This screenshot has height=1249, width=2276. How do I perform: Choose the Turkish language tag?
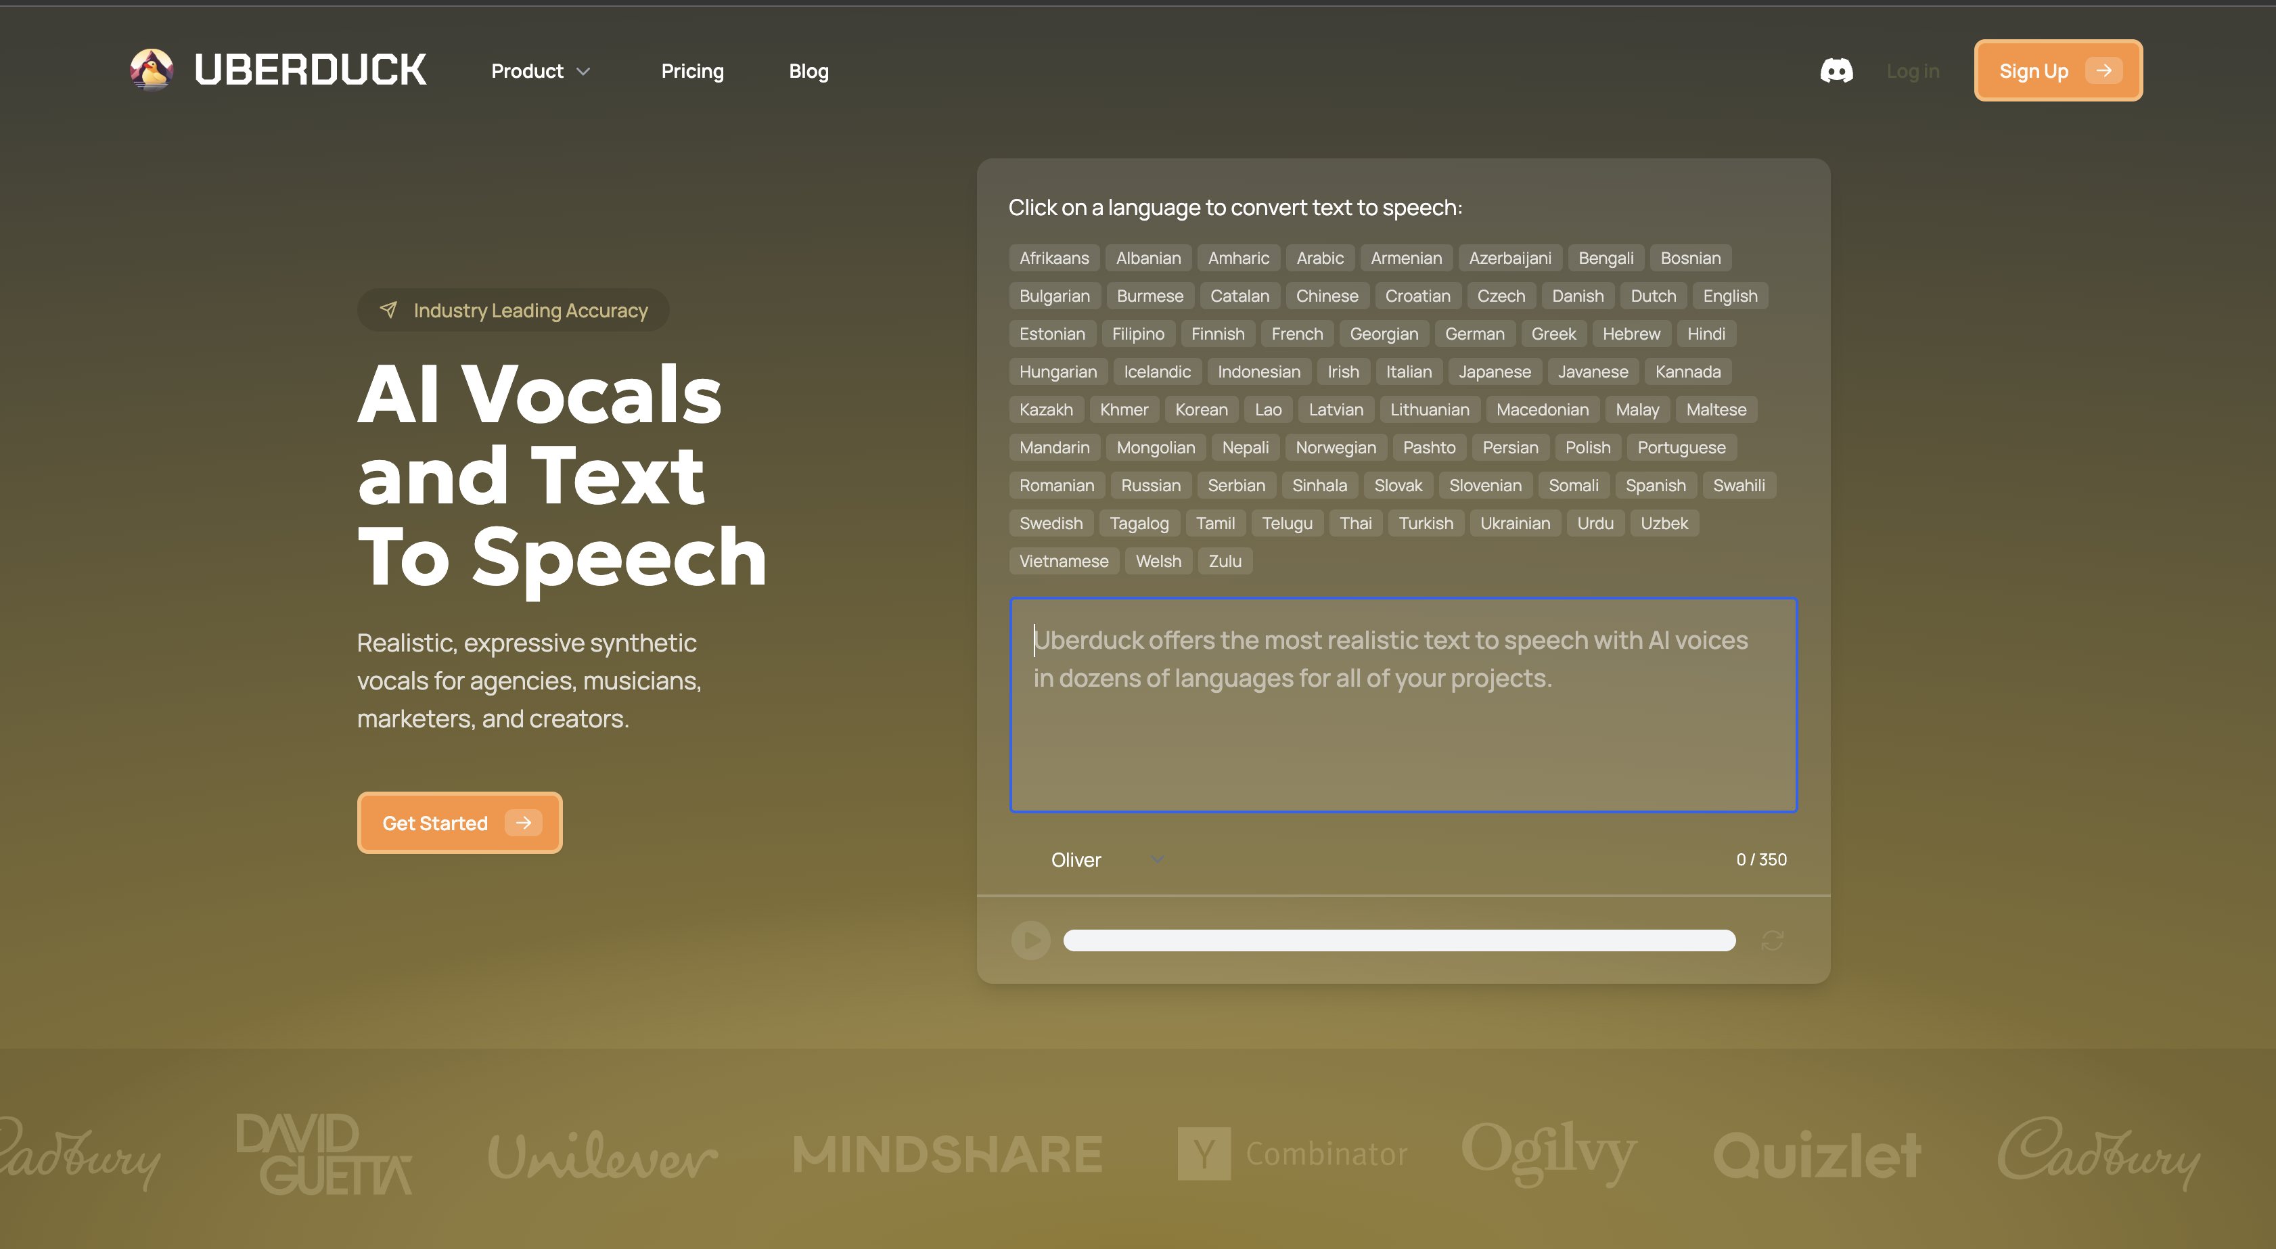pyautogui.click(x=1425, y=524)
